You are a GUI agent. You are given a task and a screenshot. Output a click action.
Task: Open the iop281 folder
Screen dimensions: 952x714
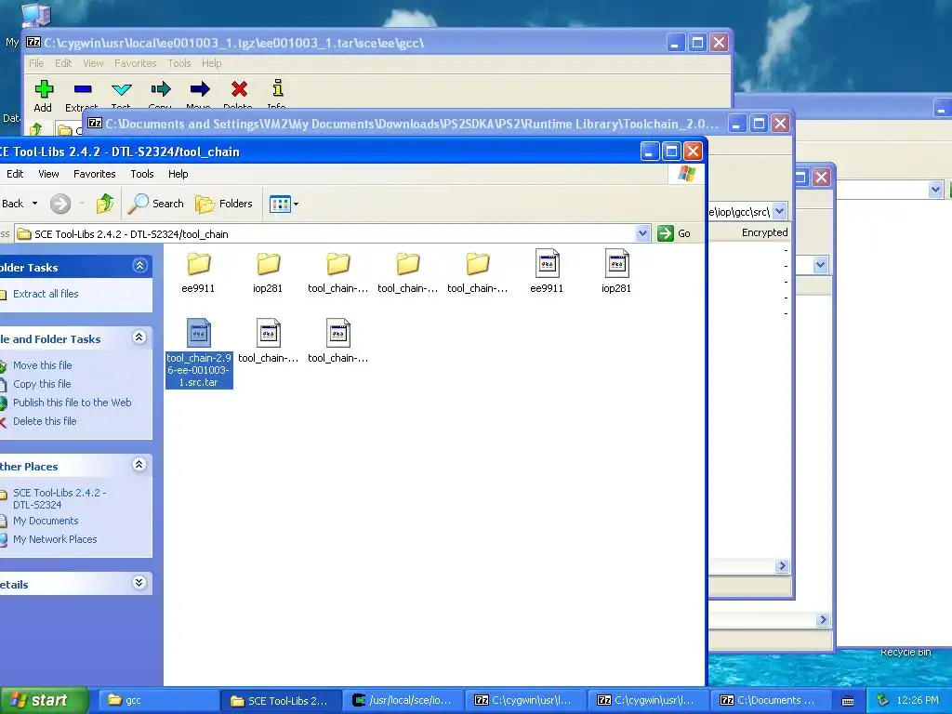tap(268, 271)
